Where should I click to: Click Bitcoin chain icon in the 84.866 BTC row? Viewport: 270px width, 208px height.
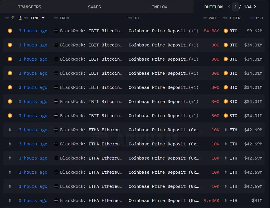(x=10, y=31)
